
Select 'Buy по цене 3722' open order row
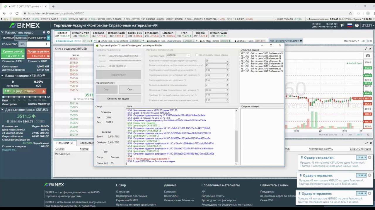coord(262,61)
